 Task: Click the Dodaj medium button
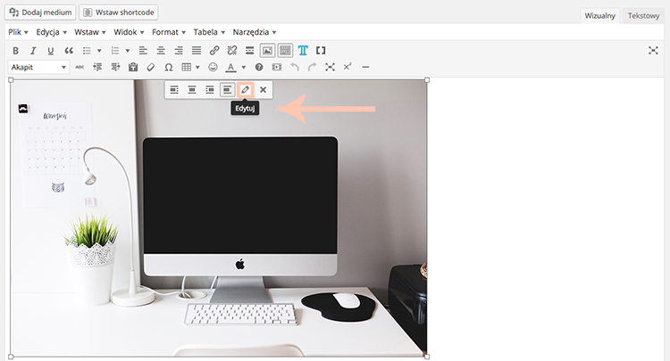pos(40,12)
